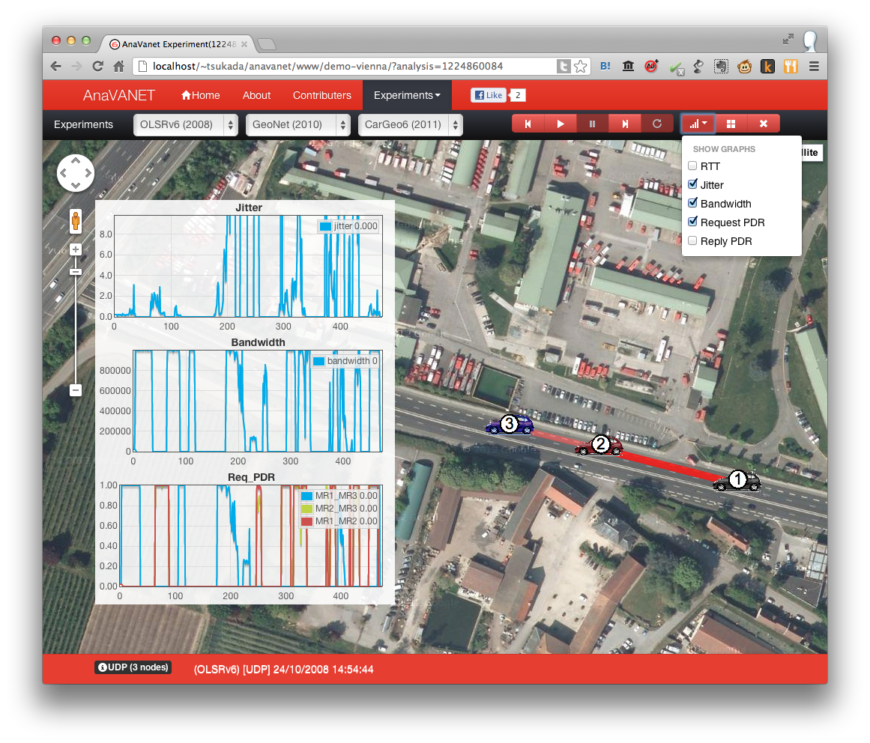Viewport: 870px width, 743px height.
Task: Click the Facebook Like button
Action: [488, 96]
